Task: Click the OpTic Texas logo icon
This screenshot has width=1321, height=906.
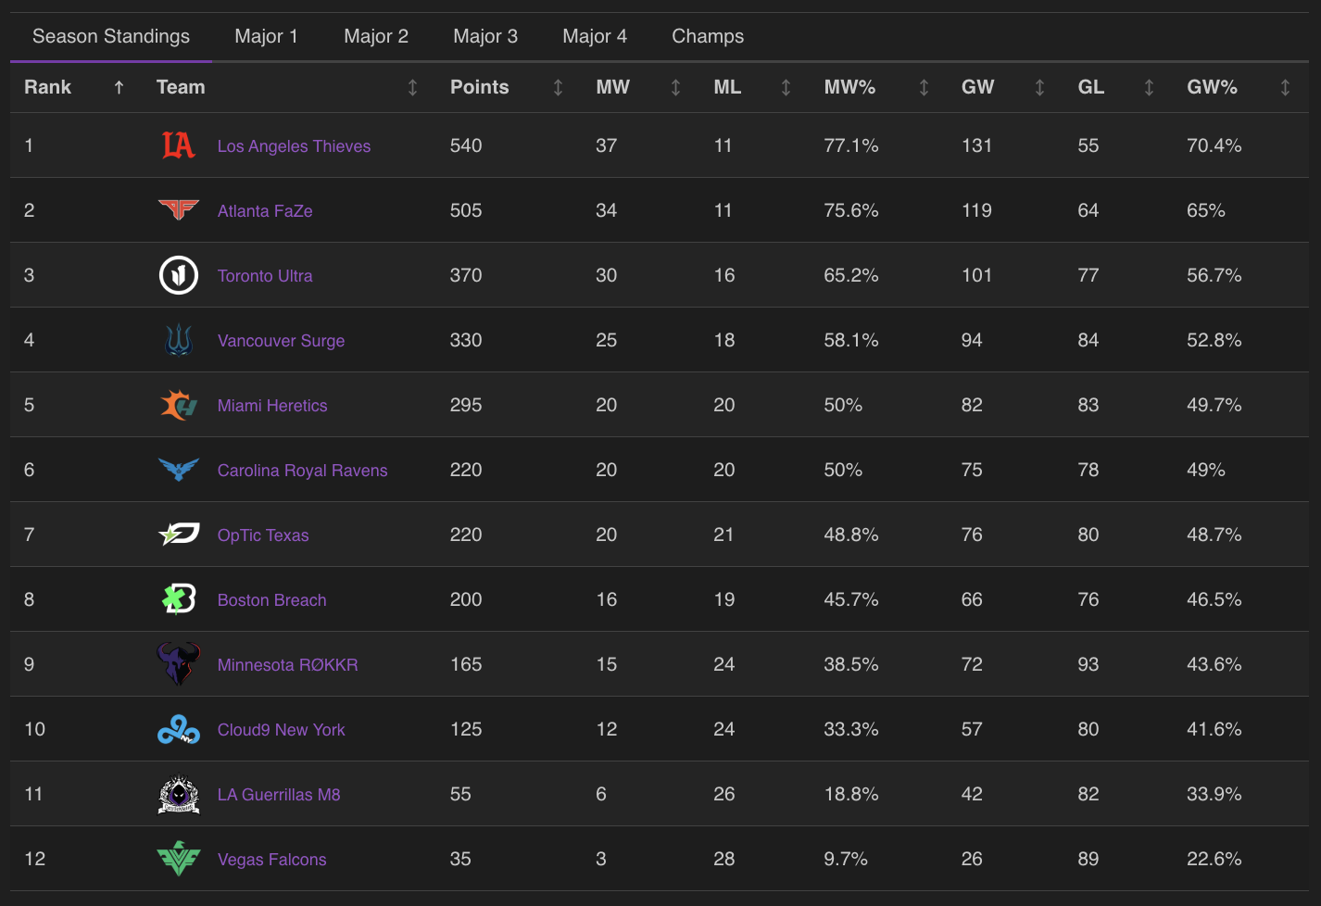Action: pyautogui.click(x=178, y=535)
